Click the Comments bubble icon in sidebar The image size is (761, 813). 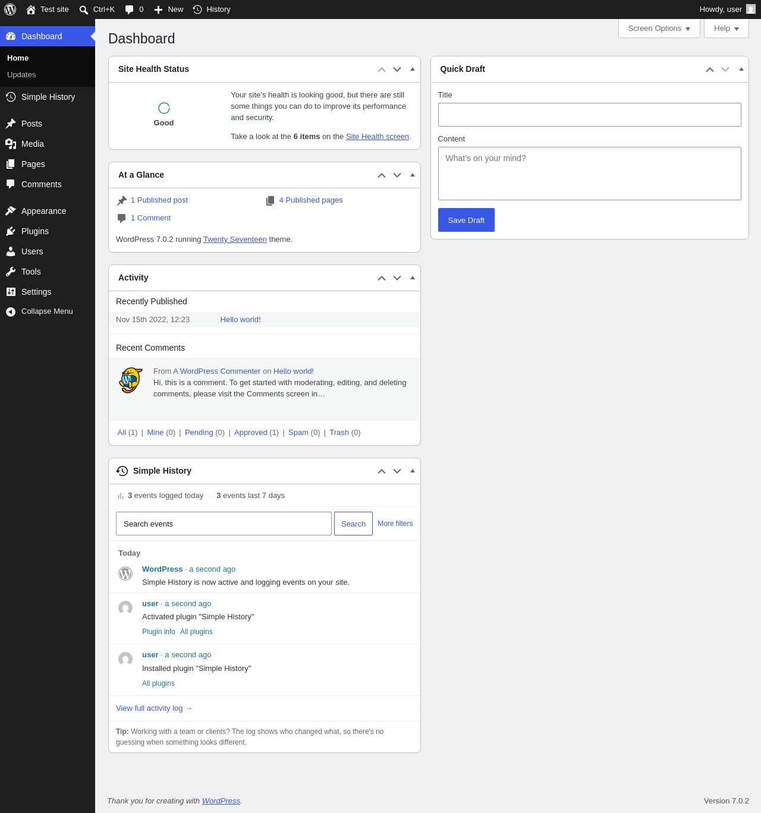pyautogui.click(x=11, y=184)
